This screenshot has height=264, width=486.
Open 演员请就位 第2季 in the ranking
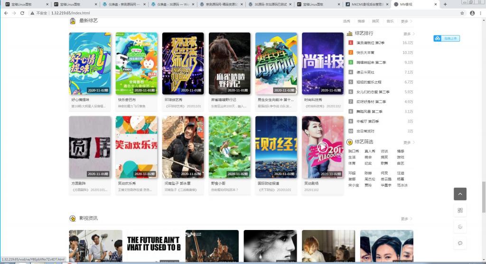pyautogui.click(x=370, y=43)
